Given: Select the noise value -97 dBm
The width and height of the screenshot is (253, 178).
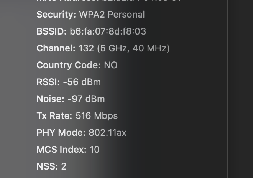Looking at the screenshot, I should click(86, 99).
